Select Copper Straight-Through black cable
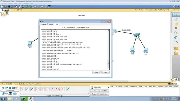180x101 pixels. coord(32,89)
